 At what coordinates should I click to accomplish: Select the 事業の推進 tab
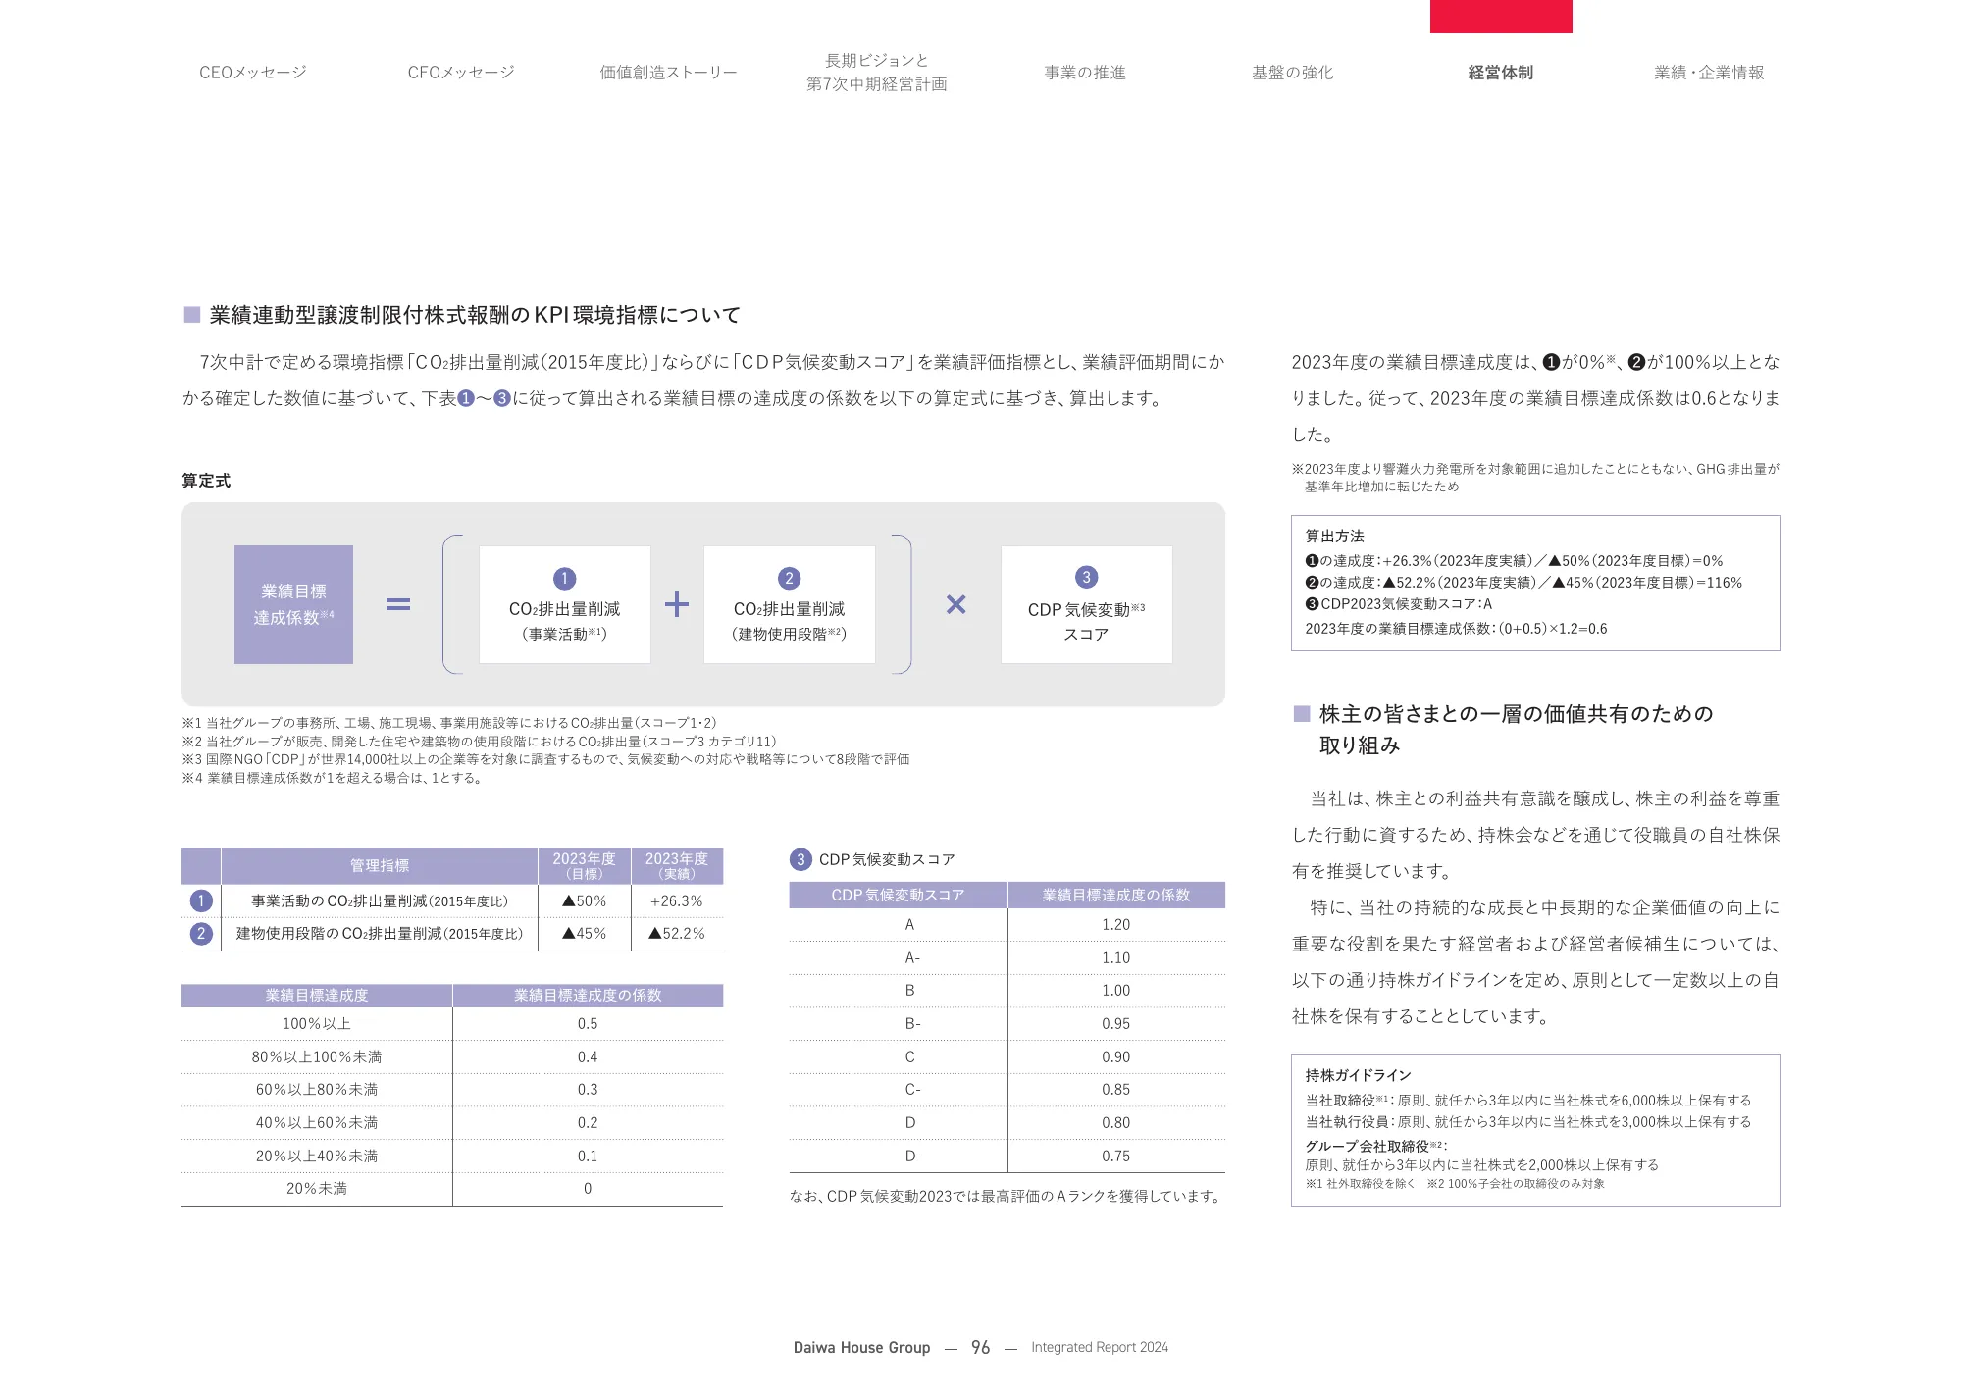(x=1085, y=73)
